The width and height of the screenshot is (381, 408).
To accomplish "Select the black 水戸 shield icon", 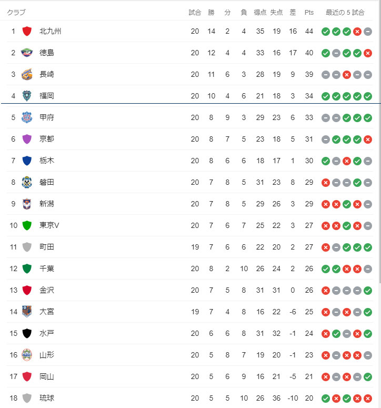I will 27,333.
